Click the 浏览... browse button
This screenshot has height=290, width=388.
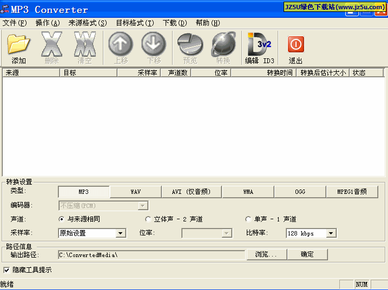pyautogui.click(x=266, y=254)
